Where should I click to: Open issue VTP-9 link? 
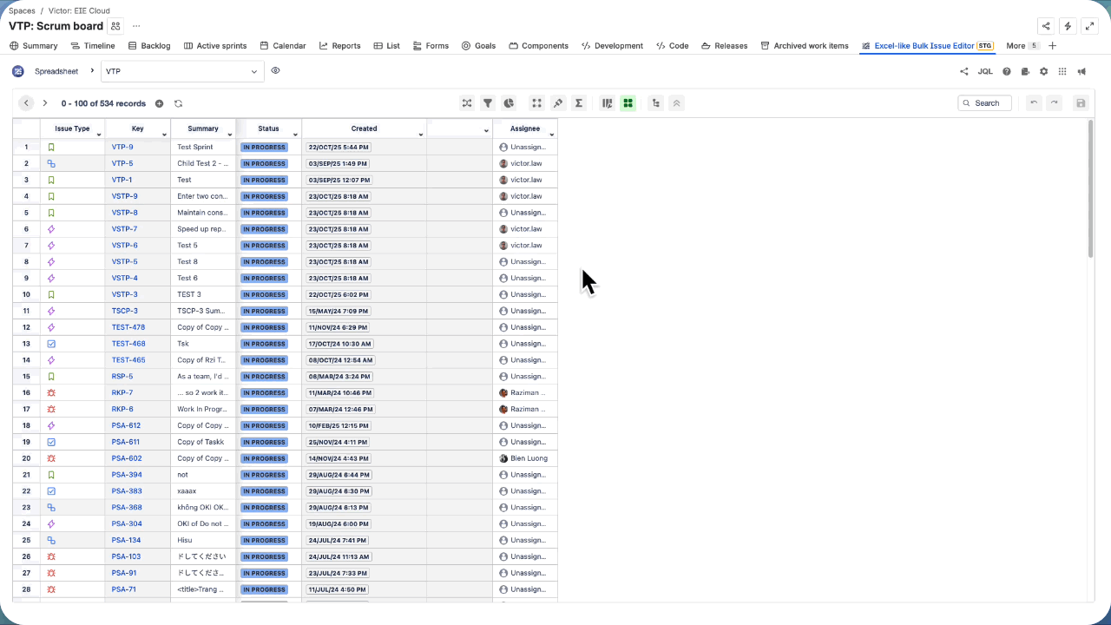click(x=124, y=147)
